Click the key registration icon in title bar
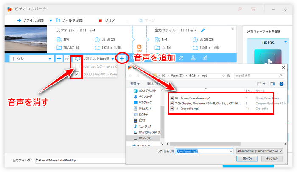 click(x=240, y=9)
